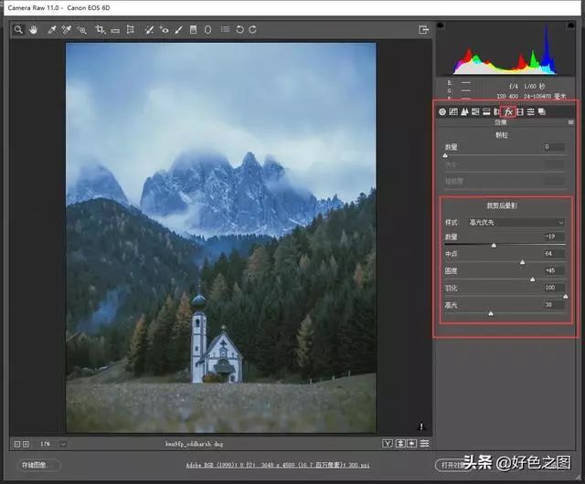The image size is (585, 484).
Task: Select the Hand tool
Action: click(34, 29)
